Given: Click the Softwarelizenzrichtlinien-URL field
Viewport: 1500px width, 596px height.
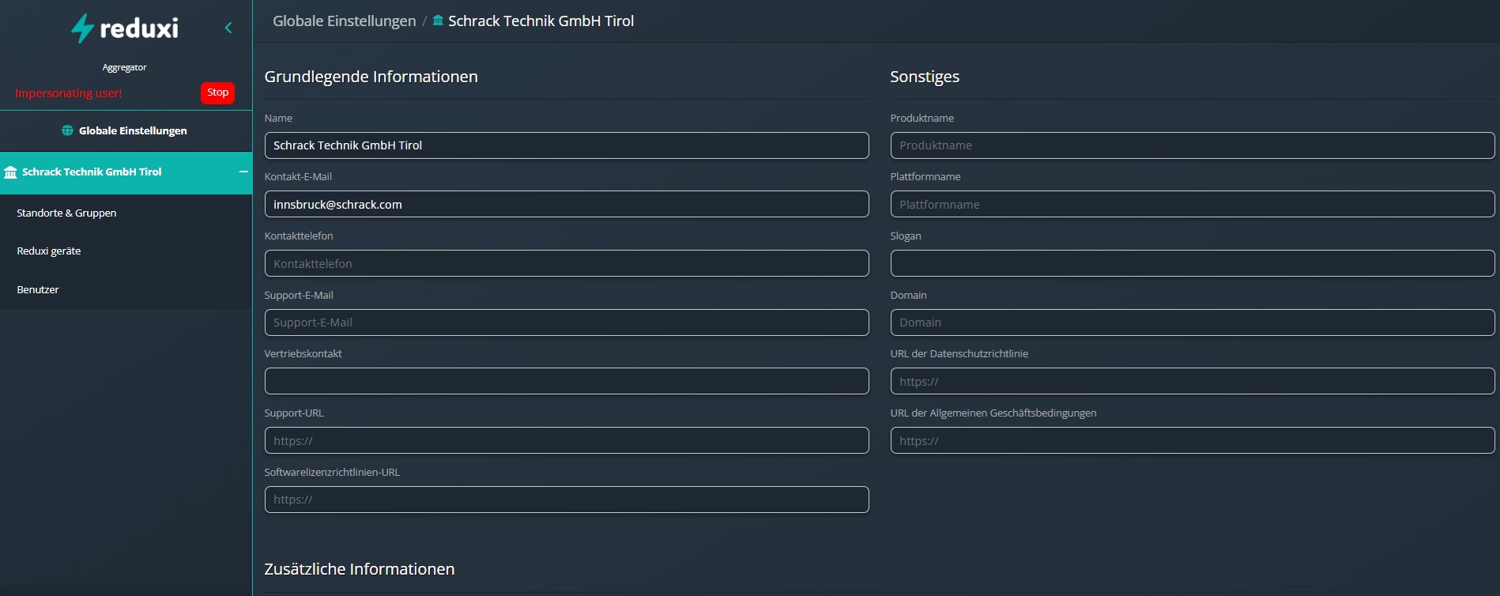Looking at the screenshot, I should [567, 500].
